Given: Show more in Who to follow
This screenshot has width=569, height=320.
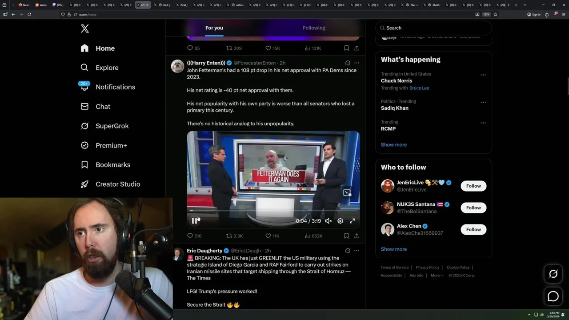Looking at the screenshot, I should tap(394, 249).
